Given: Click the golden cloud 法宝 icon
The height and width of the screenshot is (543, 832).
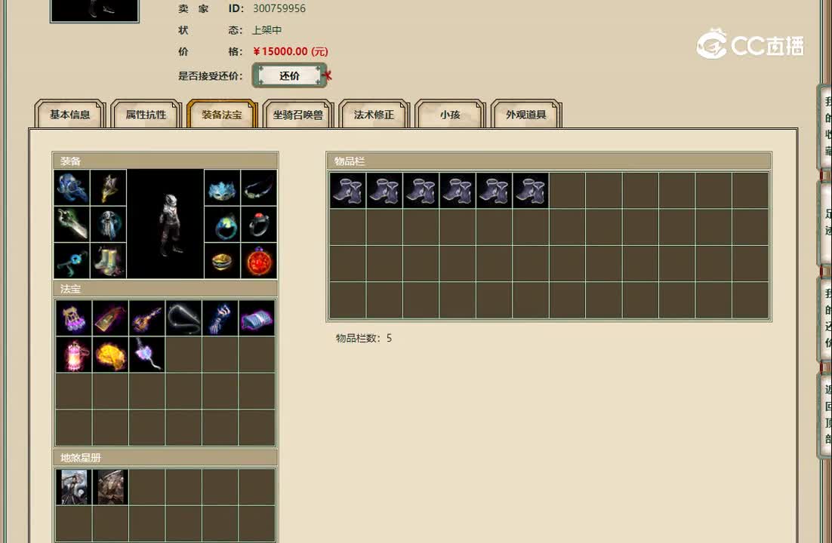Looking at the screenshot, I should pyautogui.click(x=110, y=354).
